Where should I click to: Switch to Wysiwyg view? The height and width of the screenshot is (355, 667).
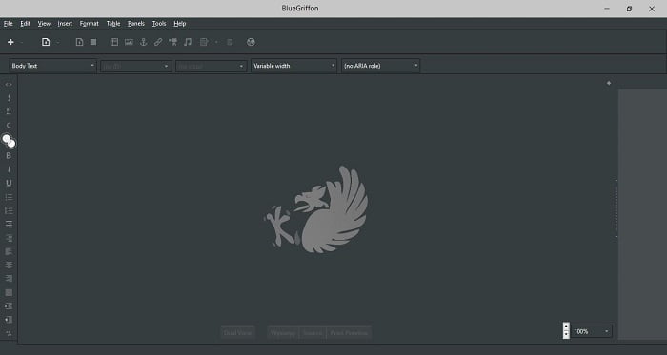[x=283, y=333]
